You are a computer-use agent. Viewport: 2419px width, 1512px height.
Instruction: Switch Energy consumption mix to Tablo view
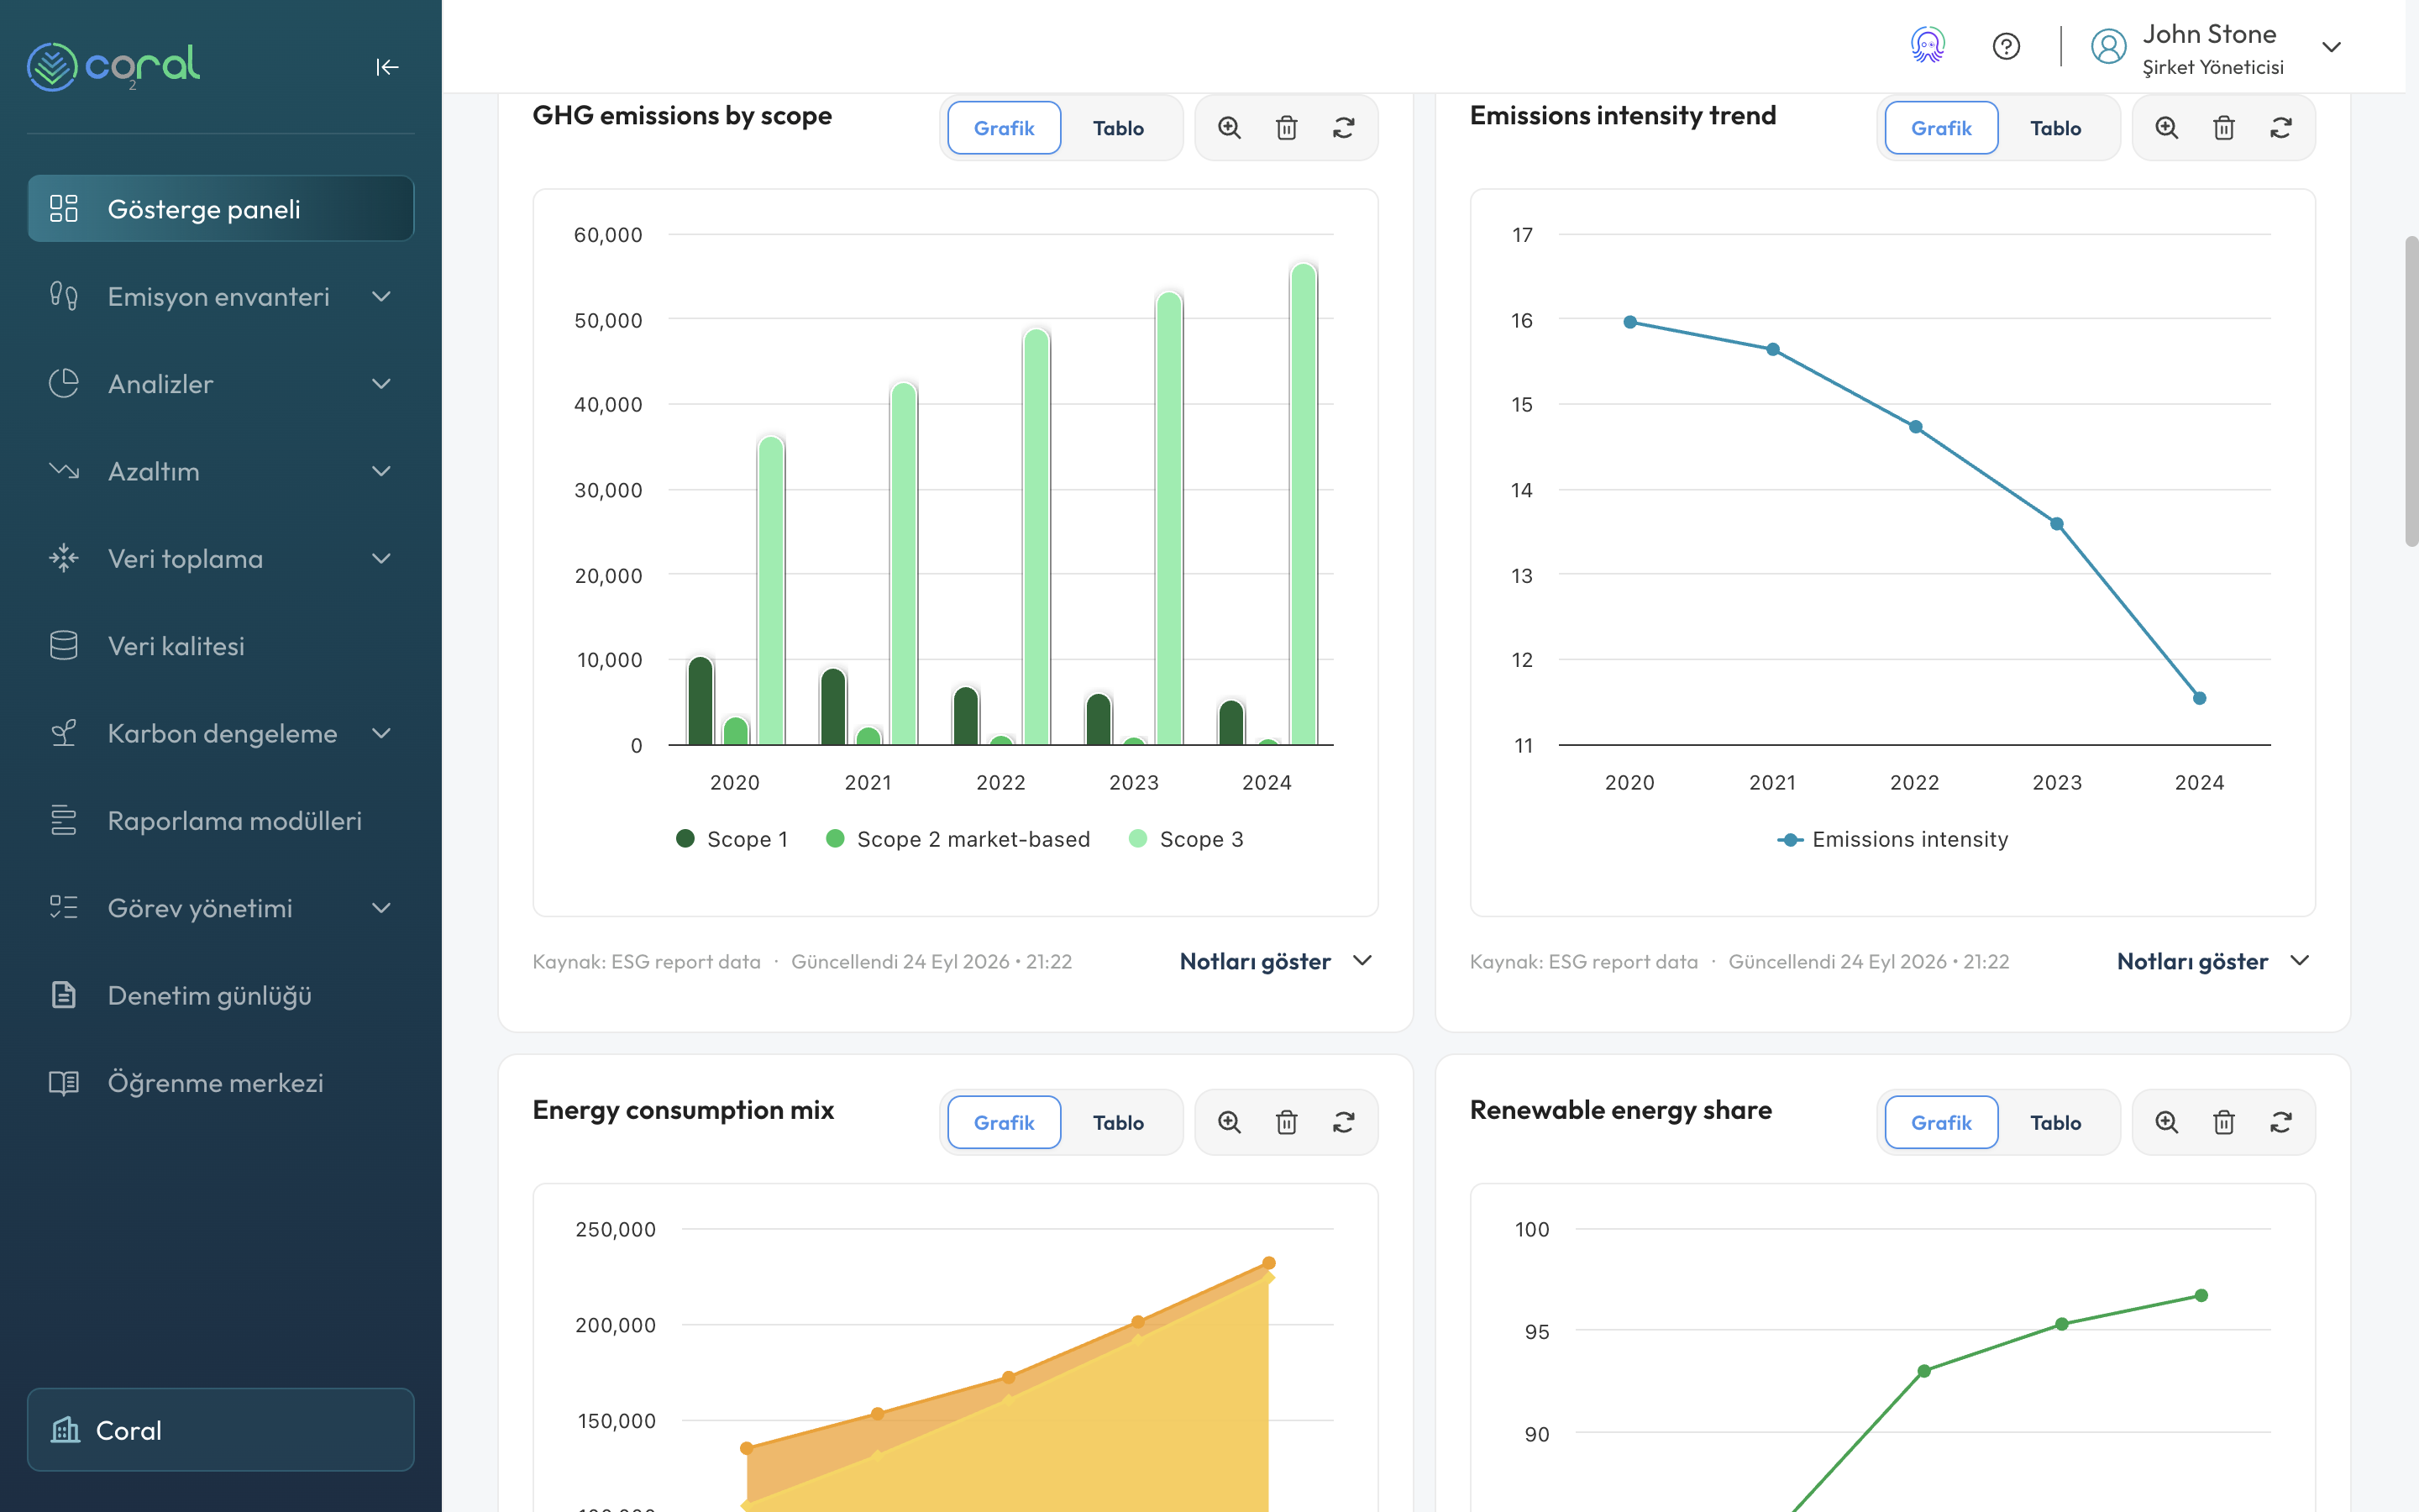point(1118,1122)
